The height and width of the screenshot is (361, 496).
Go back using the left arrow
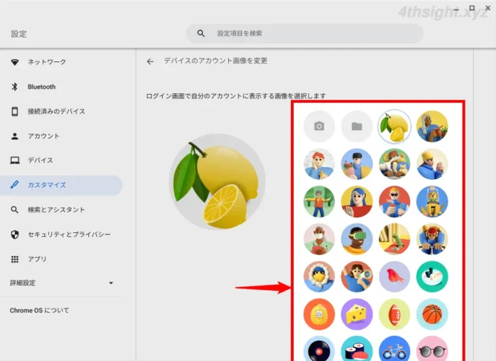tap(151, 61)
